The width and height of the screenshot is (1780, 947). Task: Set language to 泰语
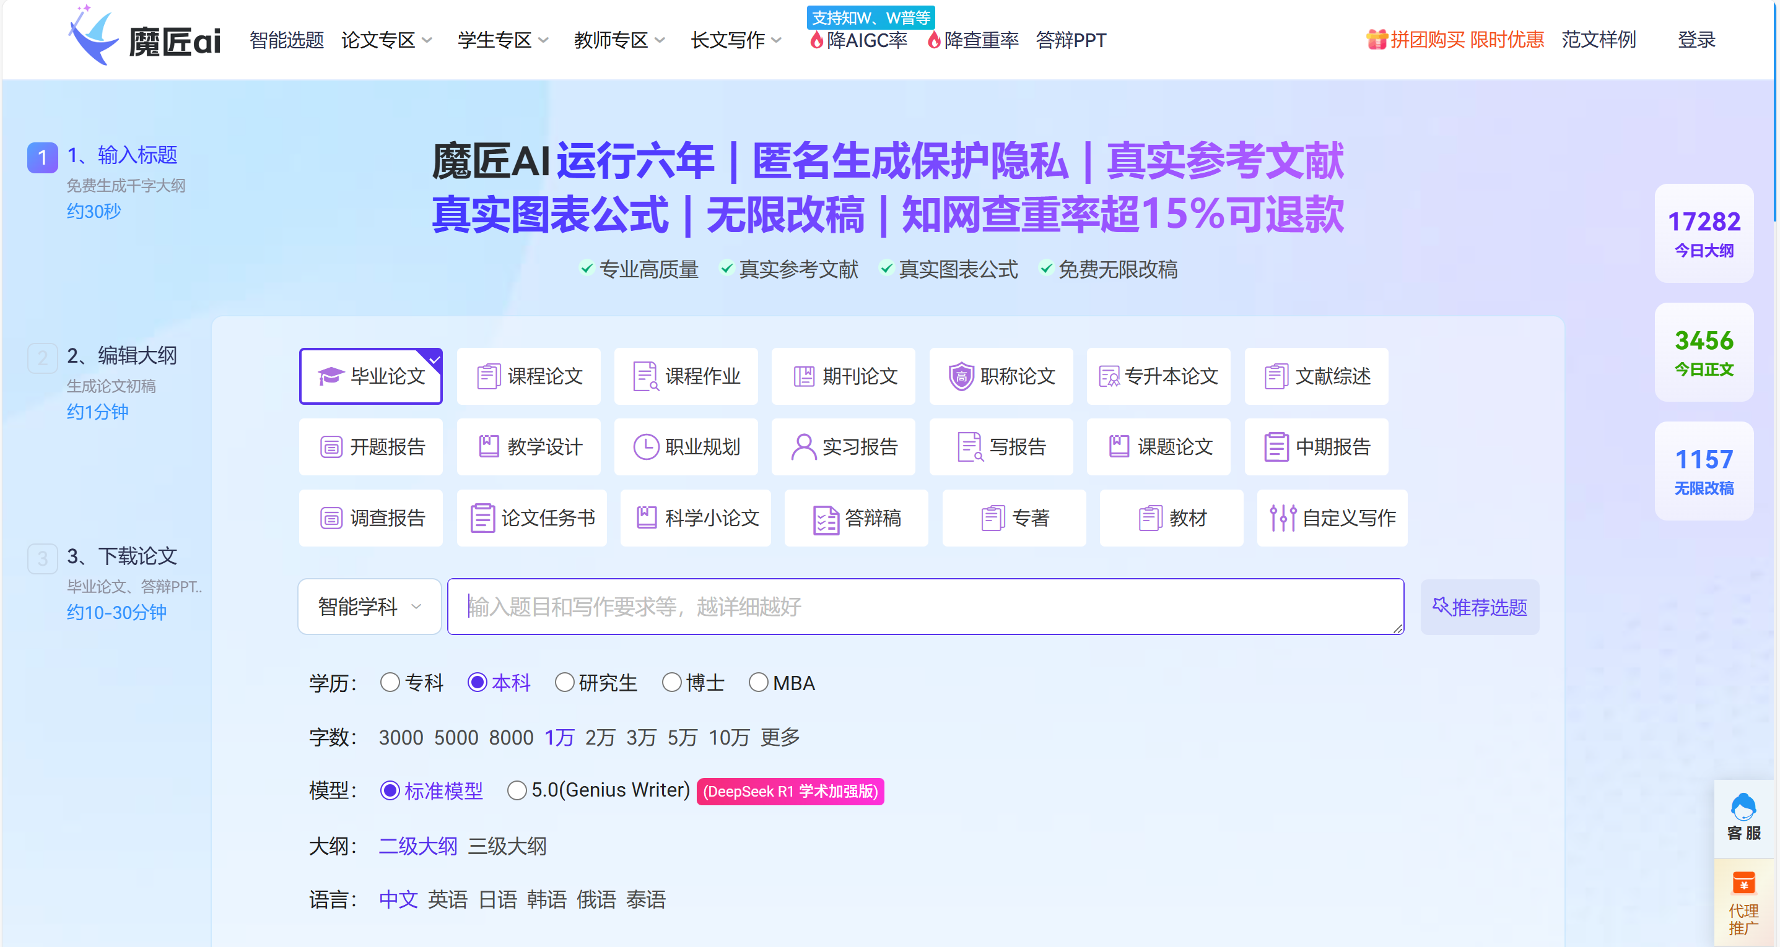tap(645, 900)
